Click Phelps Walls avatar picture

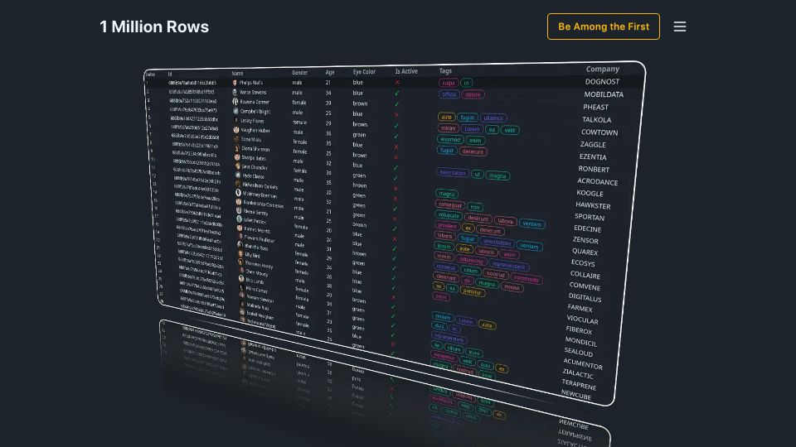[235, 83]
